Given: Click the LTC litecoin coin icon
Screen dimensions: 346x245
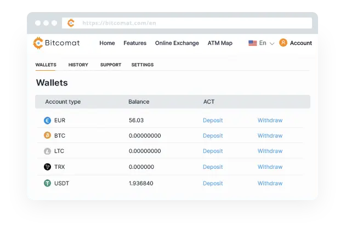Looking at the screenshot, I should click(48, 151).
